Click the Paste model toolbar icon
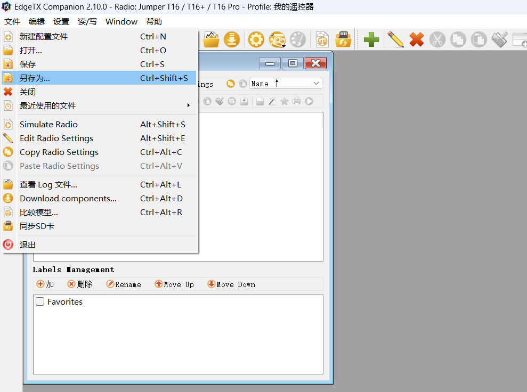The width and height of the screenshot is (527, 392). tap(479, 39)
